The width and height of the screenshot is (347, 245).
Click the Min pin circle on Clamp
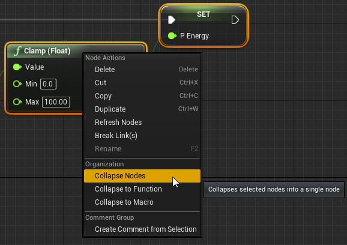tap(17, 84)
